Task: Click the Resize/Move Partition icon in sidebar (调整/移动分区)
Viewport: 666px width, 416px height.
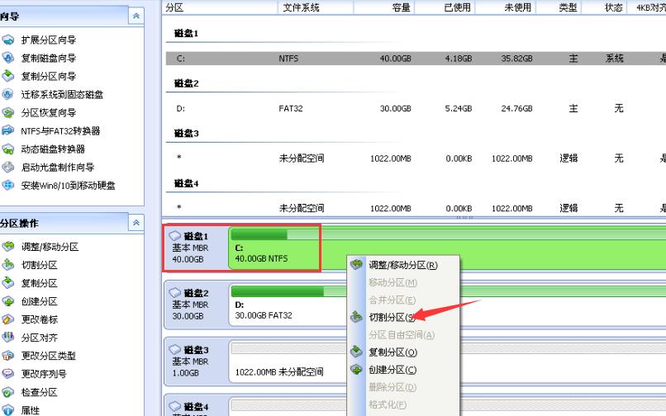Action: (8, 247)
